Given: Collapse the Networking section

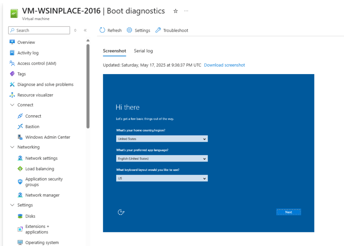Looking at the screenshot, I should pos(12,147).
